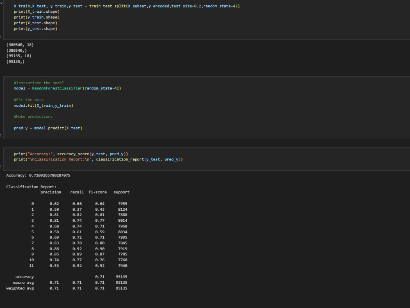This screenshot has width=410, height=308.
Task: Click f1-score 0.43 in class 1 row
Action: click(100, 209)
